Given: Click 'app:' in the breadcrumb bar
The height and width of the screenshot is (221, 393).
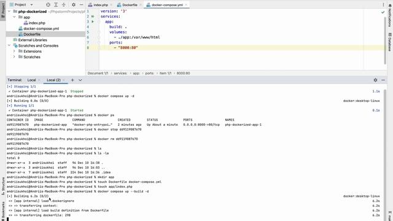Looking at the screenshot, I should pos(136,73).
